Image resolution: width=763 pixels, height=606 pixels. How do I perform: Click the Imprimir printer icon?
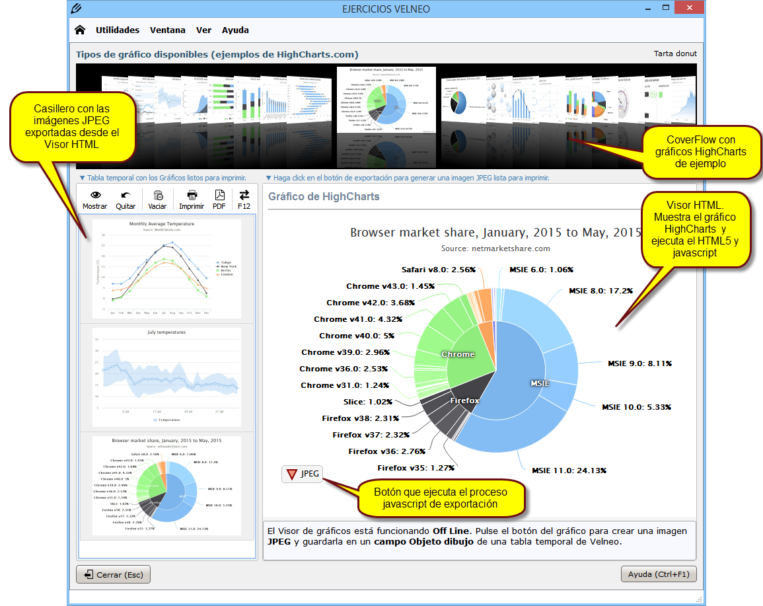click(192, 195)
